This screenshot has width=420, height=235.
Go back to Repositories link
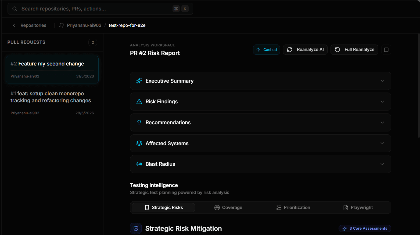(33, 25)
